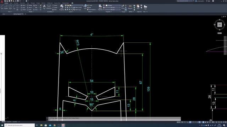Switch to the Annotate ribbon tab
Viewport: 227px width, 127px height.
16,3
